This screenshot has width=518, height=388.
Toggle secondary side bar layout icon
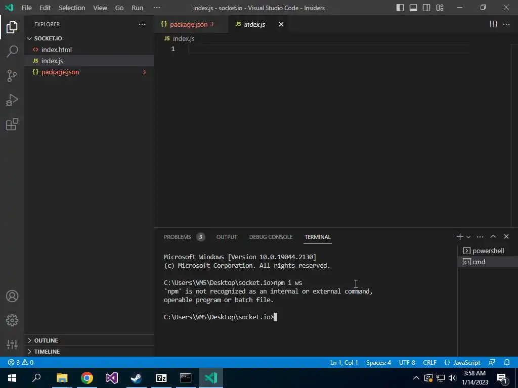click(426, 8)
